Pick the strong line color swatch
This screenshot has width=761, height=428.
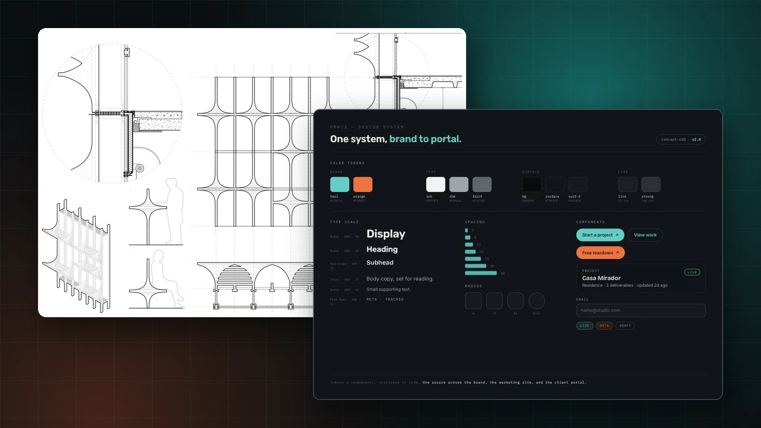[651, 184]
